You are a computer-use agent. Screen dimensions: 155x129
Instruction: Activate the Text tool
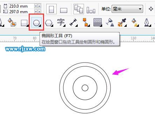[x=61, y=22]
